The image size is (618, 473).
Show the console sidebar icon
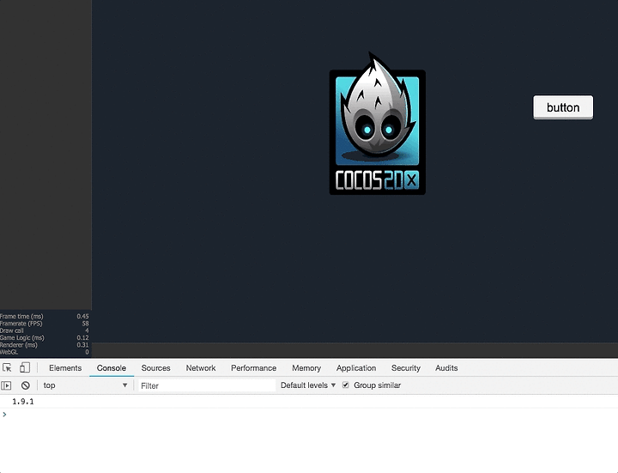point(6,385)
